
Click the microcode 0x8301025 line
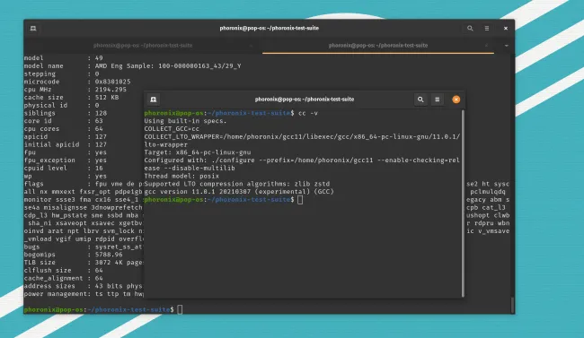(77, 82)
